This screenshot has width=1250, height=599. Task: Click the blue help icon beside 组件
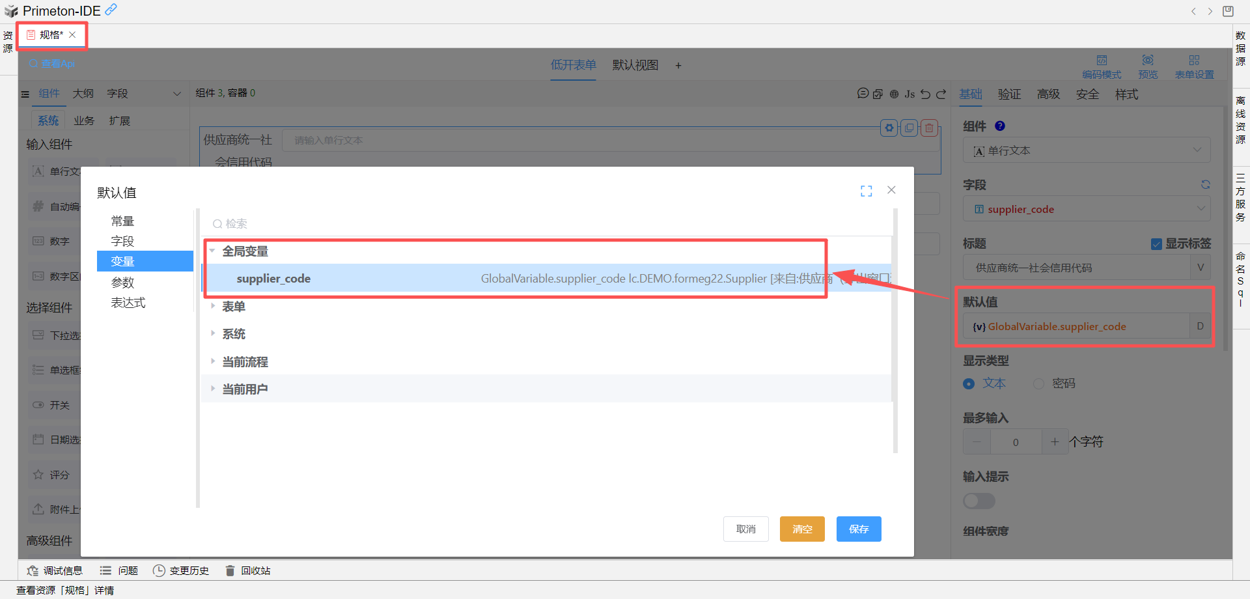1000,126
